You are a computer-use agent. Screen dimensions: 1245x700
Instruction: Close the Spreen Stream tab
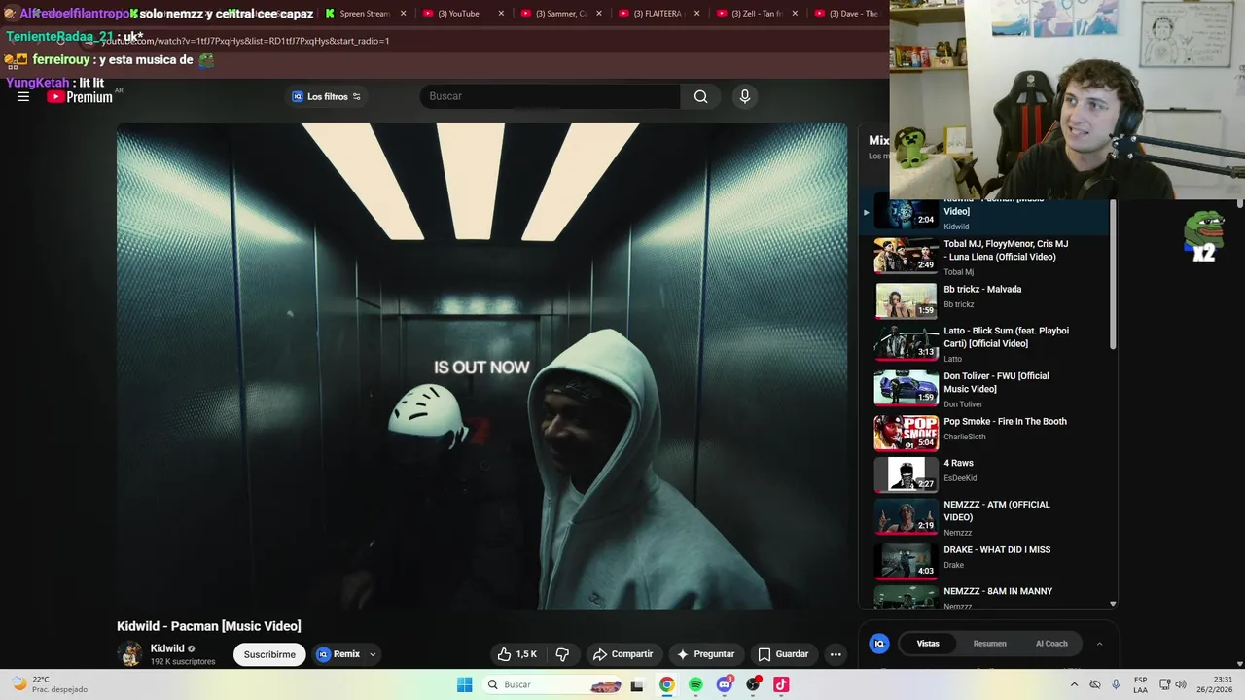tap(403, 14)
